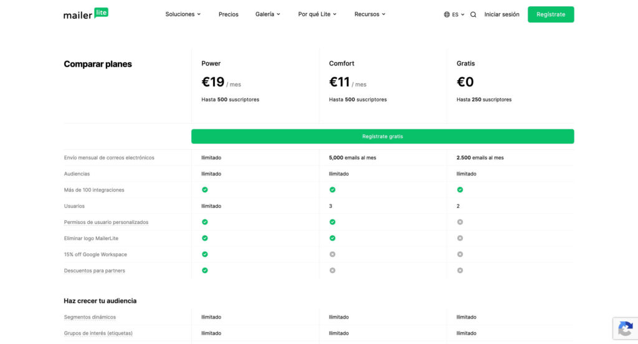Expand the Recursos menu

(369, 14)
